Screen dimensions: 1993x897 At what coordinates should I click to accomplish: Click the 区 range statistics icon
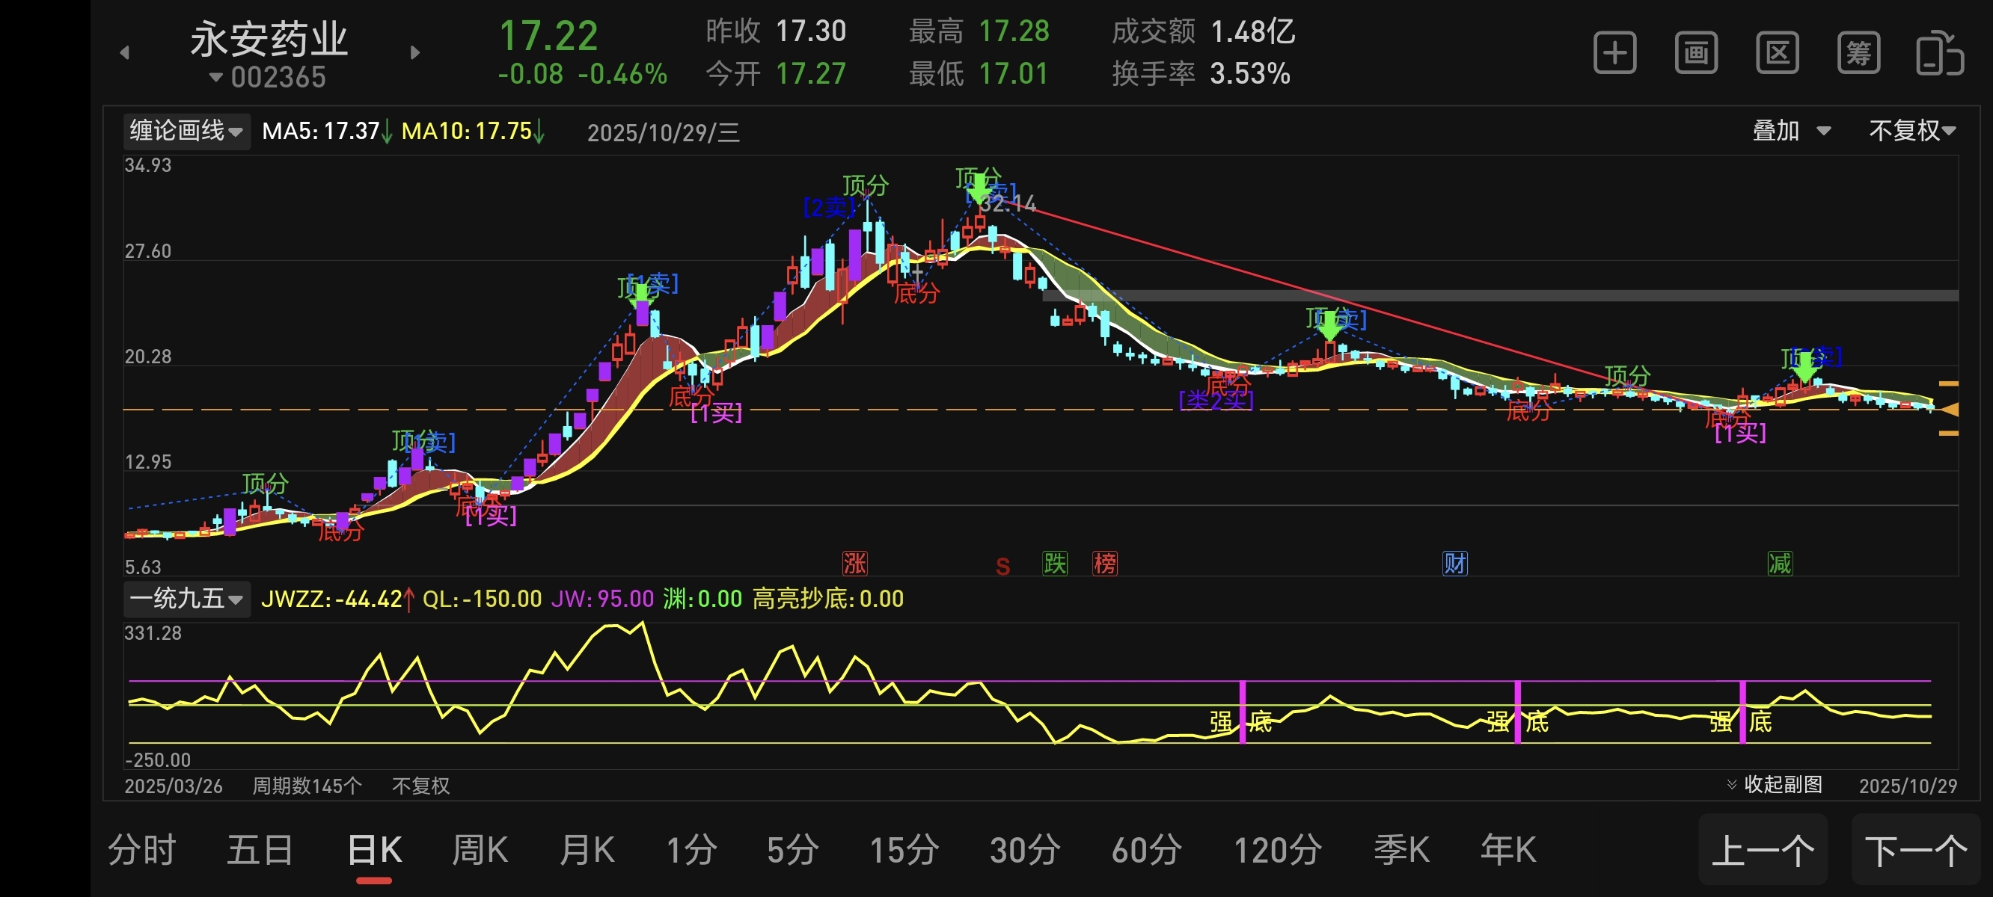1777,53
